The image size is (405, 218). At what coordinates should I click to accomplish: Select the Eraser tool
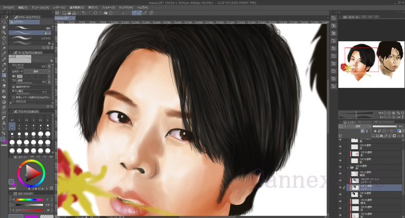coord(4,86)
